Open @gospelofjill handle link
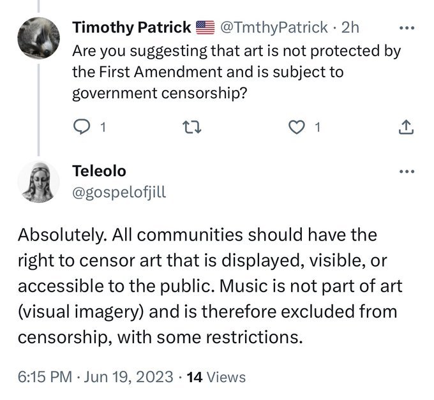434x400 pixels. [x=119, y=192]
